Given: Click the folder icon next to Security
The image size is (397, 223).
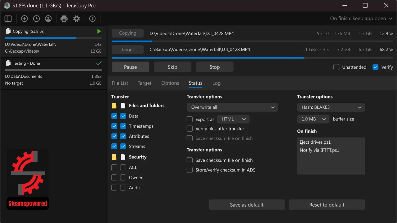Looking at the screenshot, I should (x=114, y=157).
